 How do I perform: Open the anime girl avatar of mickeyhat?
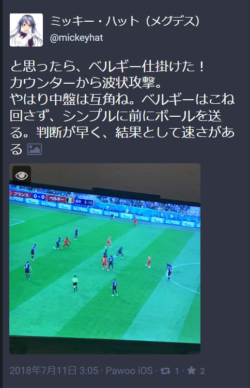(x=26, y=30)
